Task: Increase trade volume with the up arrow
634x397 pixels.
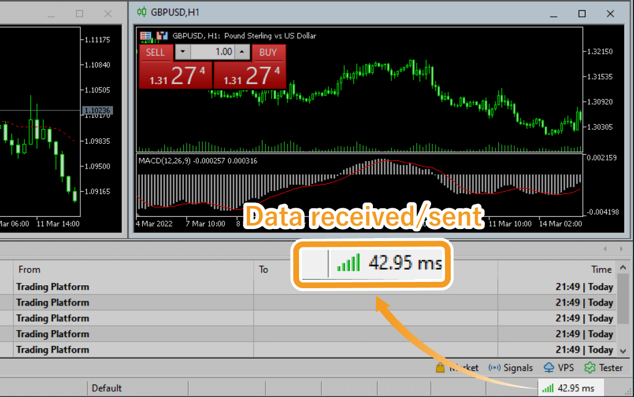Action: coord(241,52)
